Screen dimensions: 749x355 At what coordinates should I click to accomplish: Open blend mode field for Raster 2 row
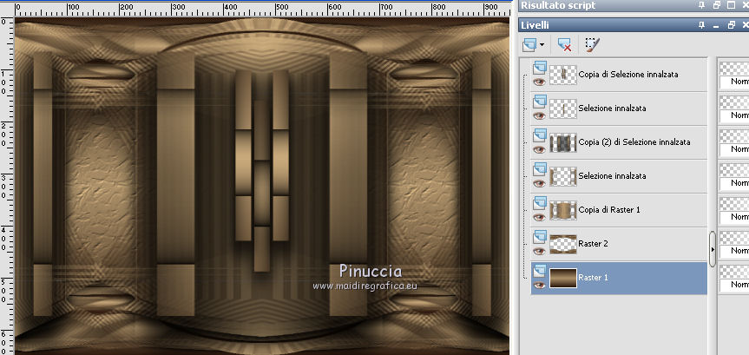[734, 252]
